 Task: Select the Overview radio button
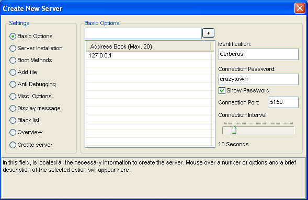[13, 132]
